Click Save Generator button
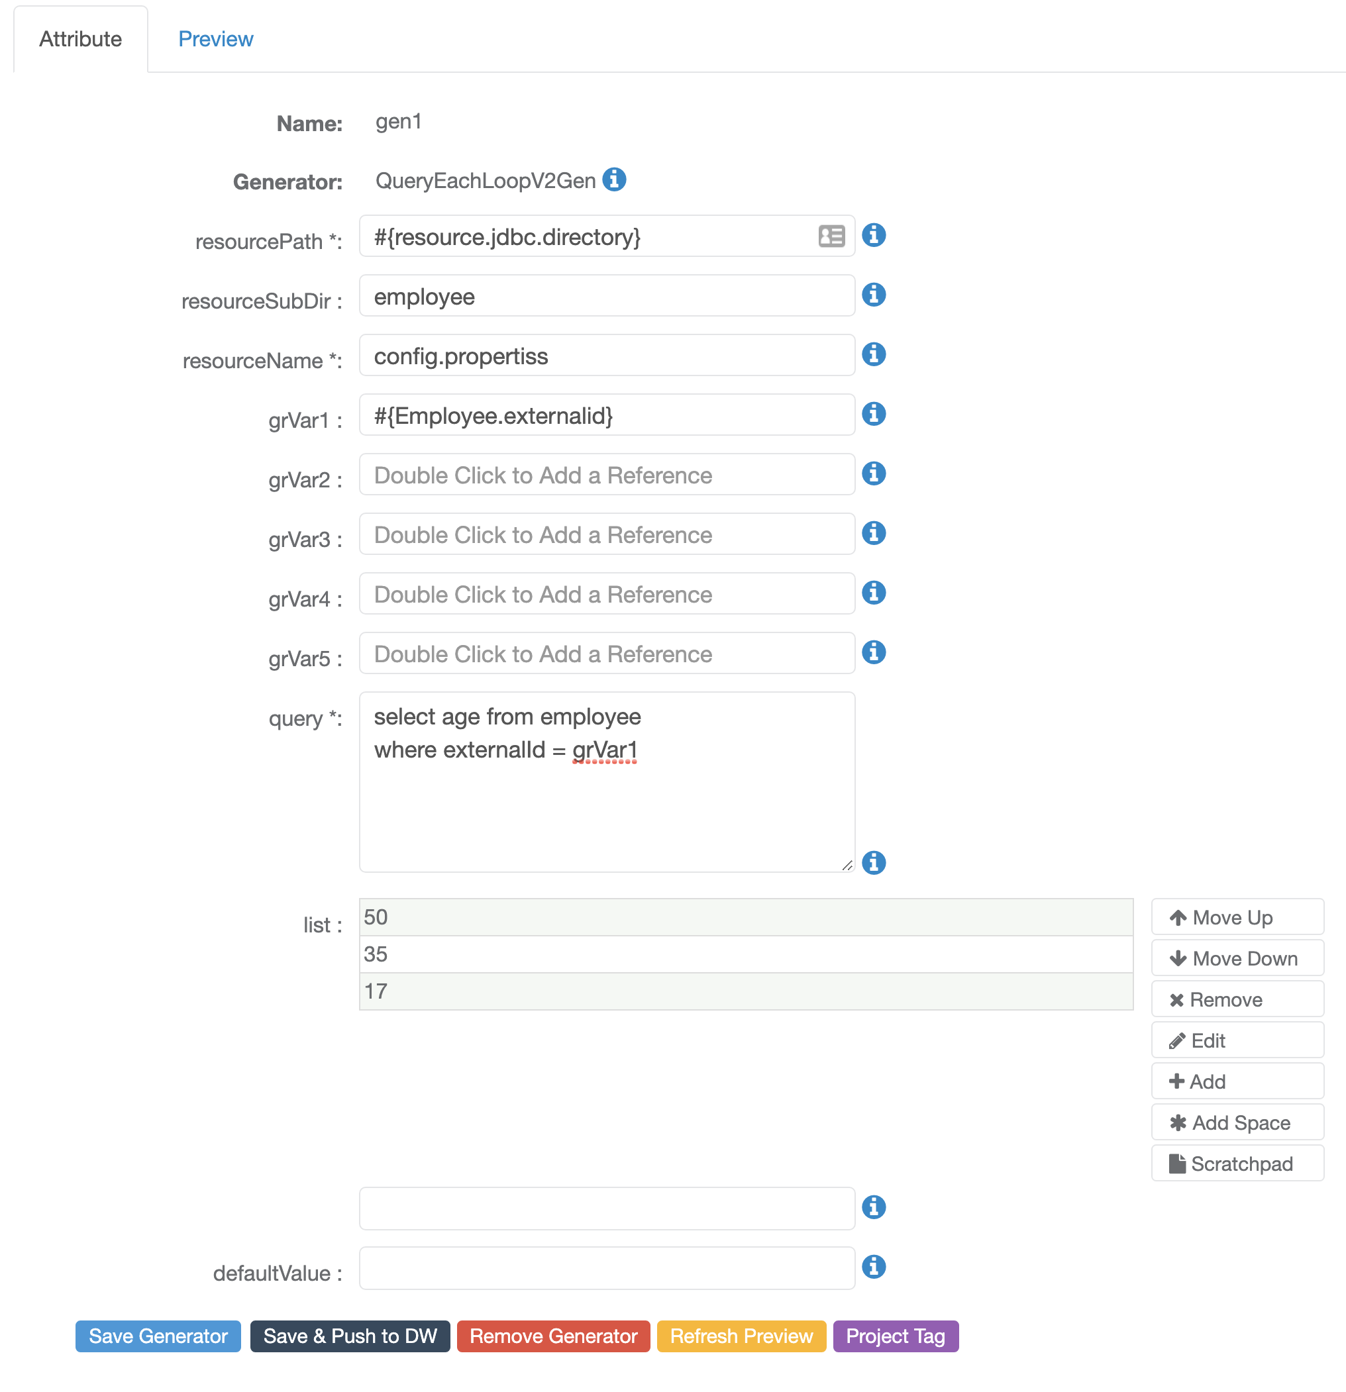 (158, 1336)
